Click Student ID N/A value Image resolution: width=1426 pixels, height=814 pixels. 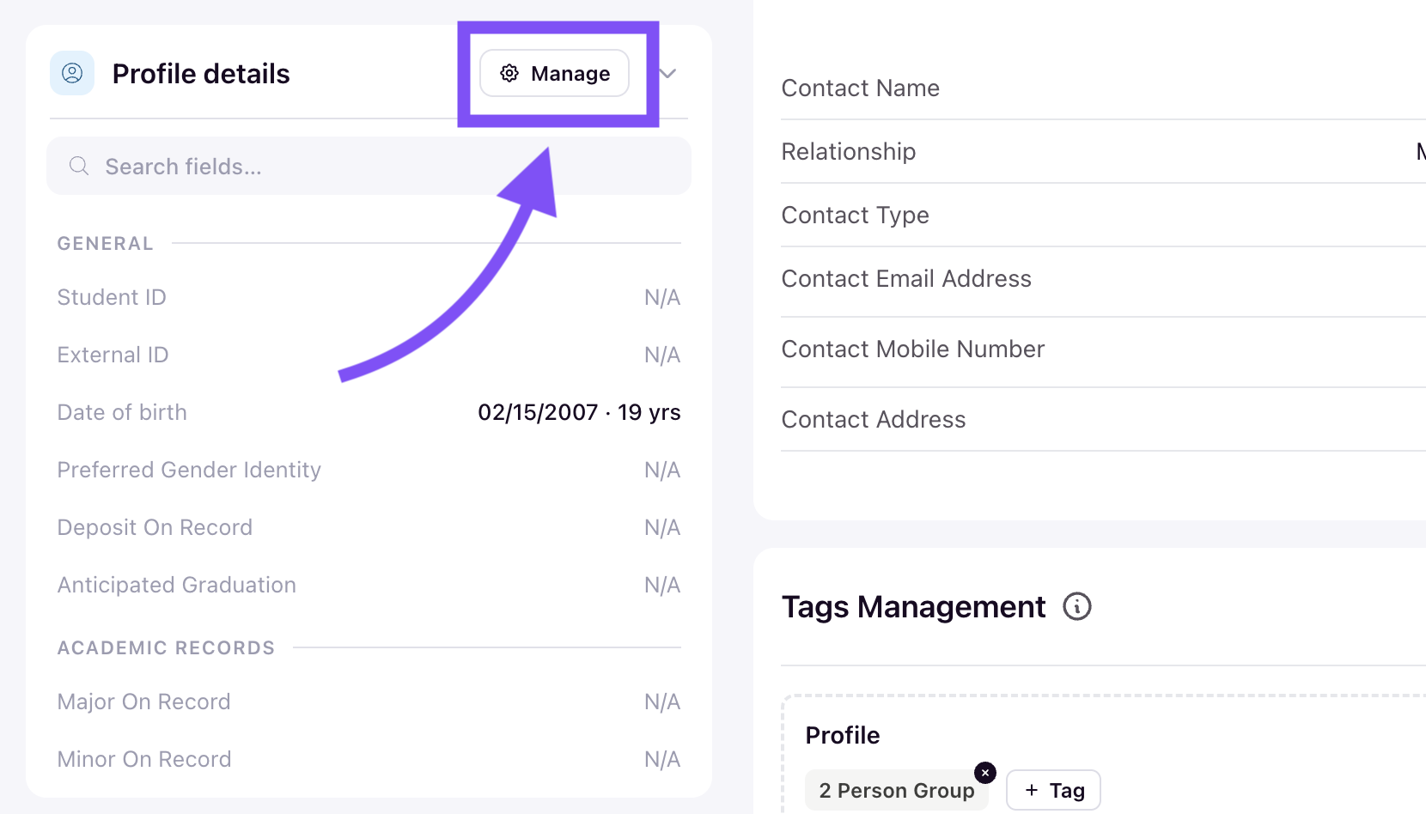[x=662, y=297]
